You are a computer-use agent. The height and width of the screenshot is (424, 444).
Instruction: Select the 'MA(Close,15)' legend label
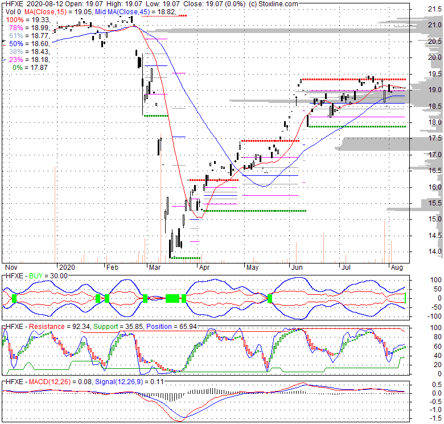[44, 12]
